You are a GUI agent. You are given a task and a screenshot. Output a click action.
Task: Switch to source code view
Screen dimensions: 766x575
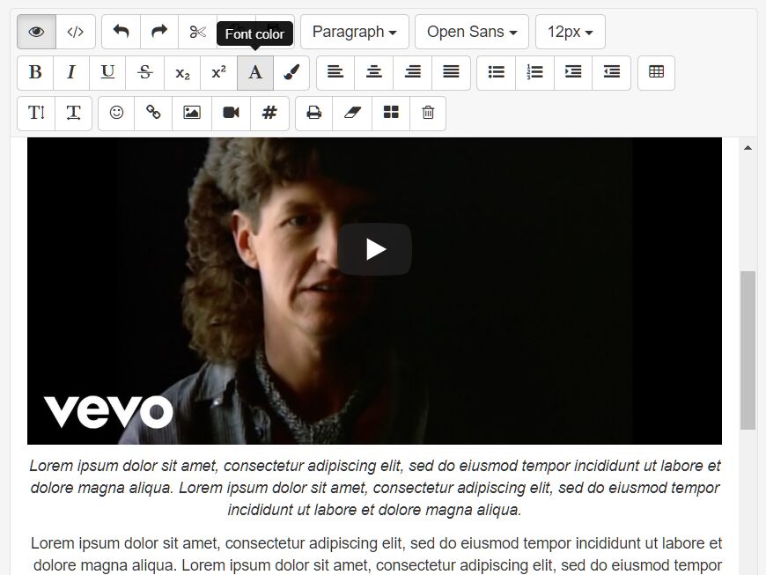click(76, 32)
